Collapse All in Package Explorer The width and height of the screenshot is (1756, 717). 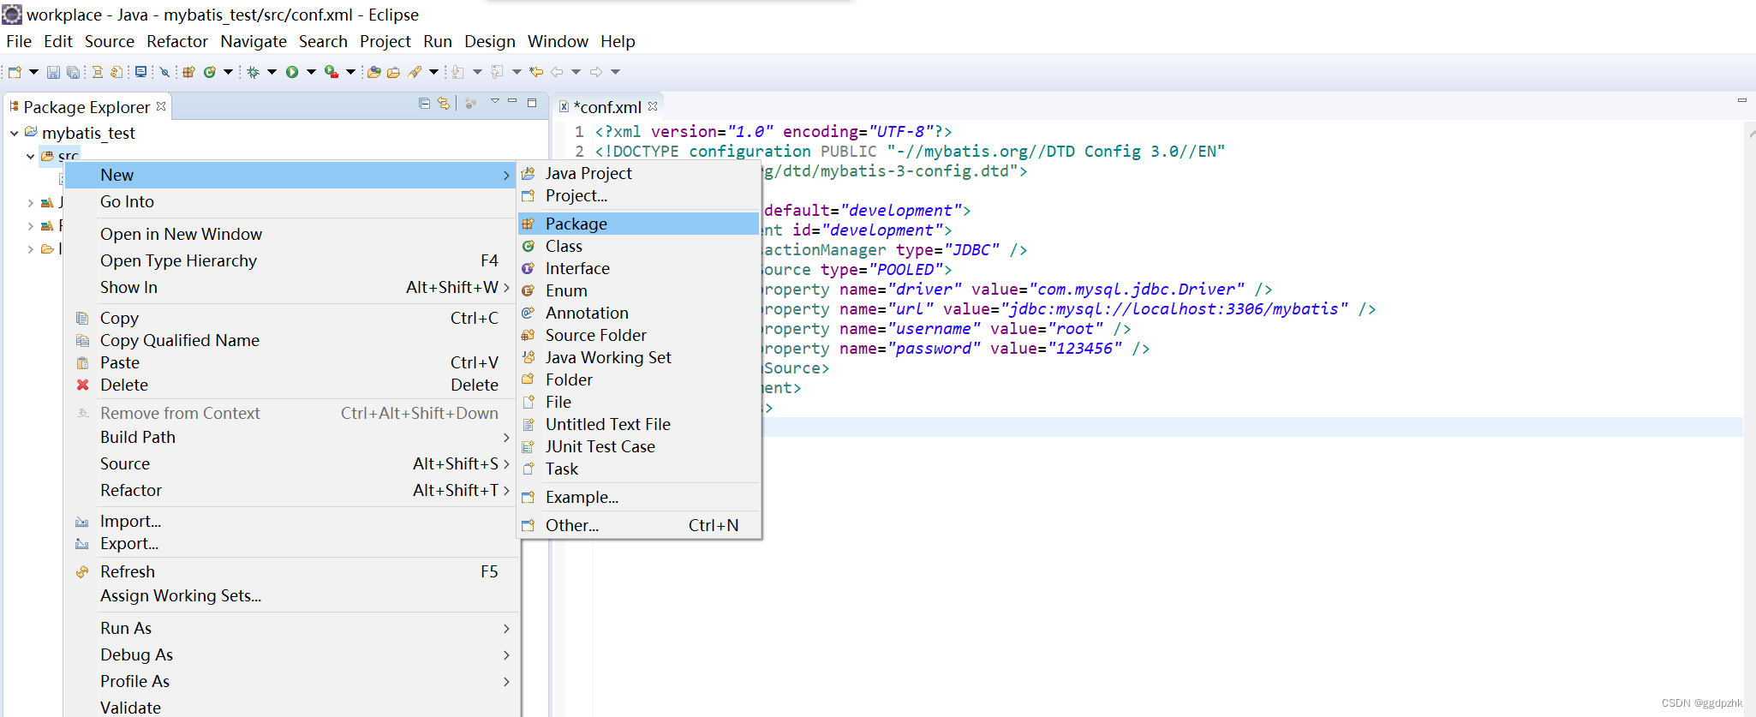pos(424,103)
